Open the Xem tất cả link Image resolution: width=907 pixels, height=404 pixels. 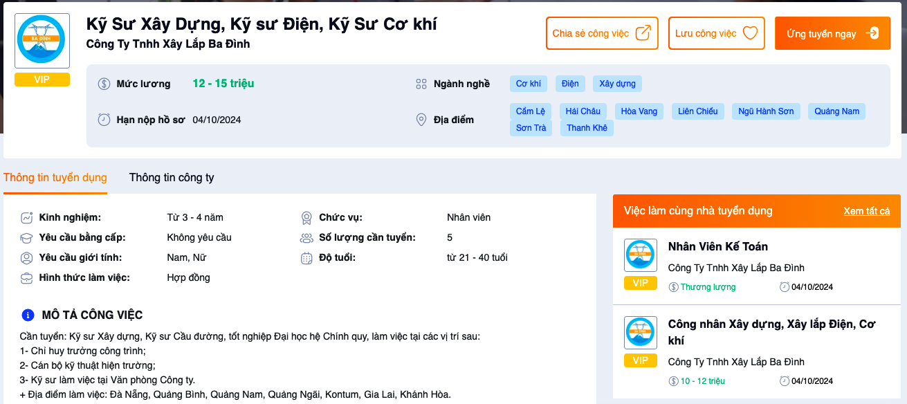[867, 211]
